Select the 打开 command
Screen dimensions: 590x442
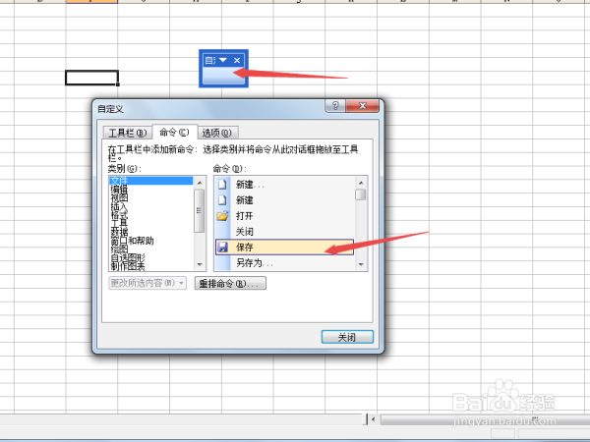pos(285,216)
